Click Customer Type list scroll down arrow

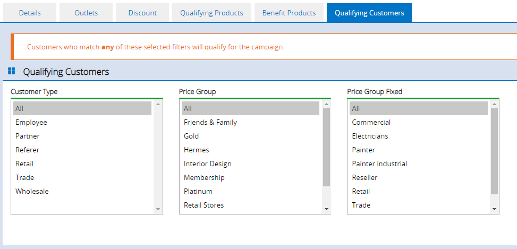point(158,209)
